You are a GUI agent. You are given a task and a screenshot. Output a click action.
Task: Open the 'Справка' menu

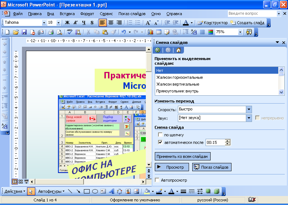click(x=174, y=14)
